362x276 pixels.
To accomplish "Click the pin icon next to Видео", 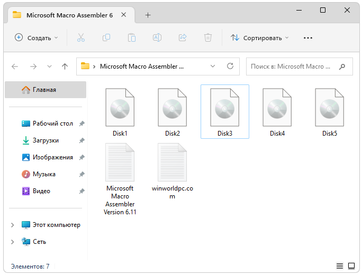I will click(82, 191).
